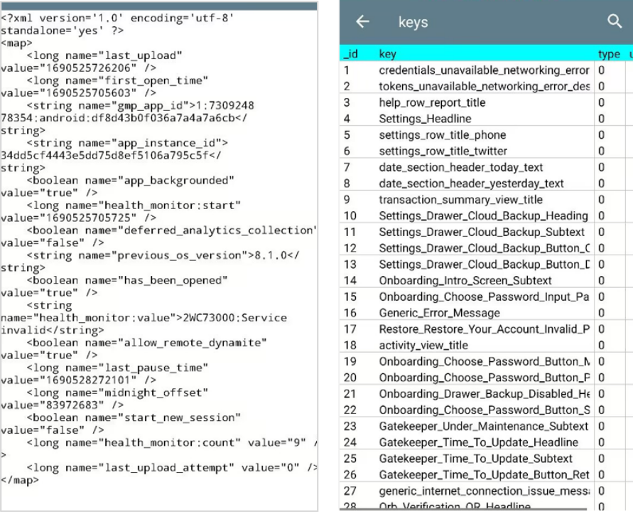The height and width of the screenshot is (512, 633).
Task: Select the Settings_Drawer_Cloud_Backup_Subtext row
Action: click(482, 232)
